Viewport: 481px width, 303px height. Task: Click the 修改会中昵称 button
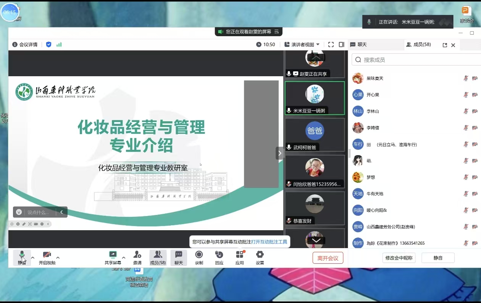399,258
